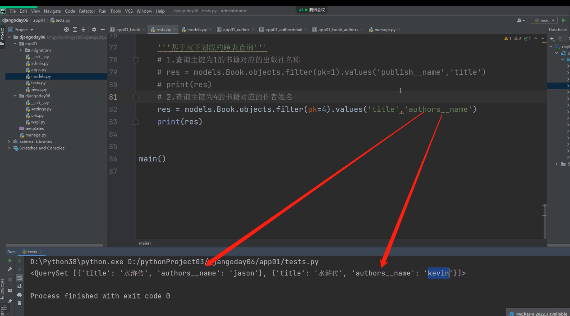Click the locate file target icon in Project panel
Screen dimensions: 570x316
coord(66,30)
